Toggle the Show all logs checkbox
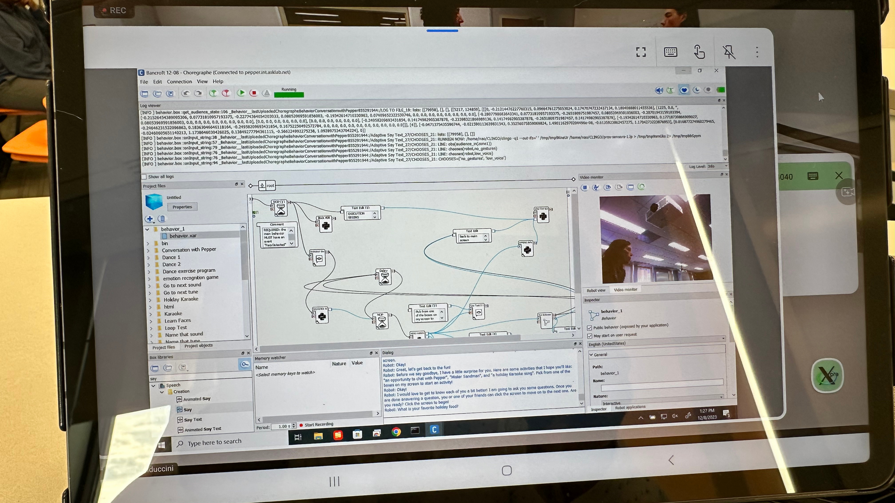 [x=144, y=177]
